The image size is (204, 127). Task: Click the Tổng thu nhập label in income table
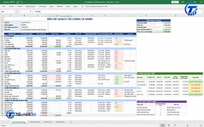[x=10, y=46]
